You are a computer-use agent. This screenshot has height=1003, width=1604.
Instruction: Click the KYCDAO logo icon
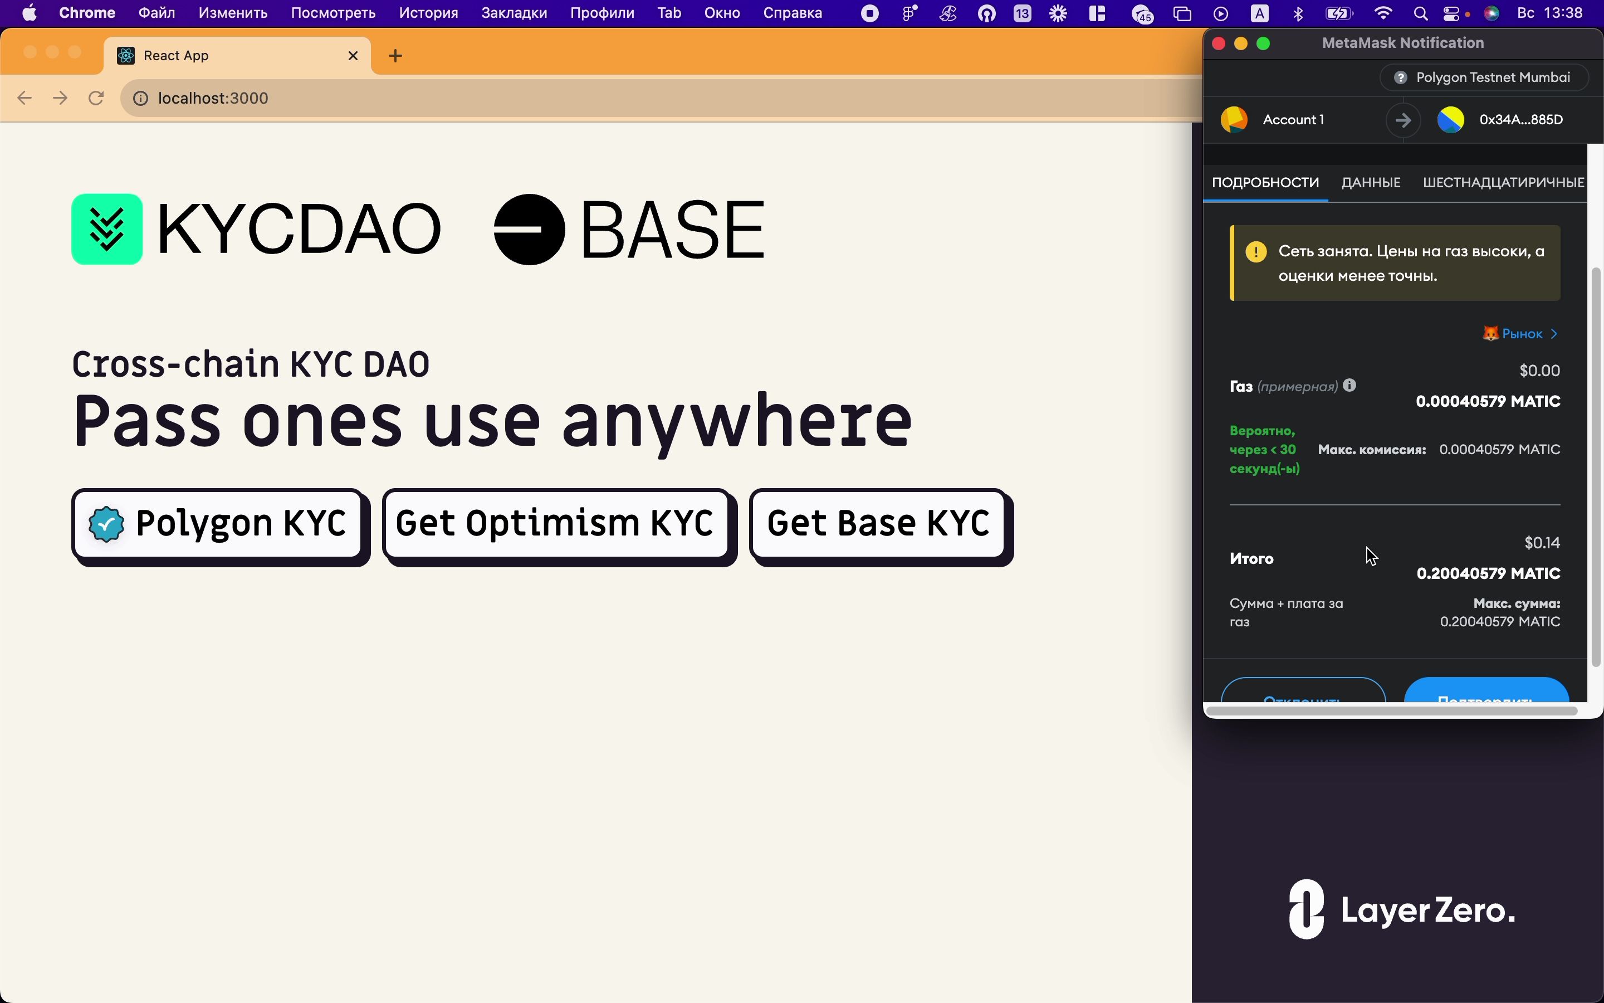(106, 228)
